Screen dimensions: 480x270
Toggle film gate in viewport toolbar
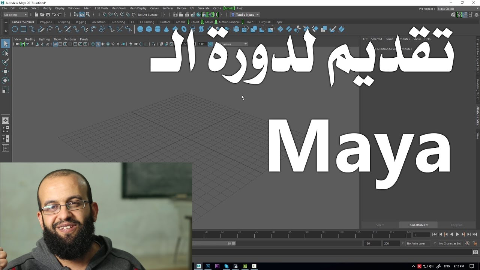(60, 44)
